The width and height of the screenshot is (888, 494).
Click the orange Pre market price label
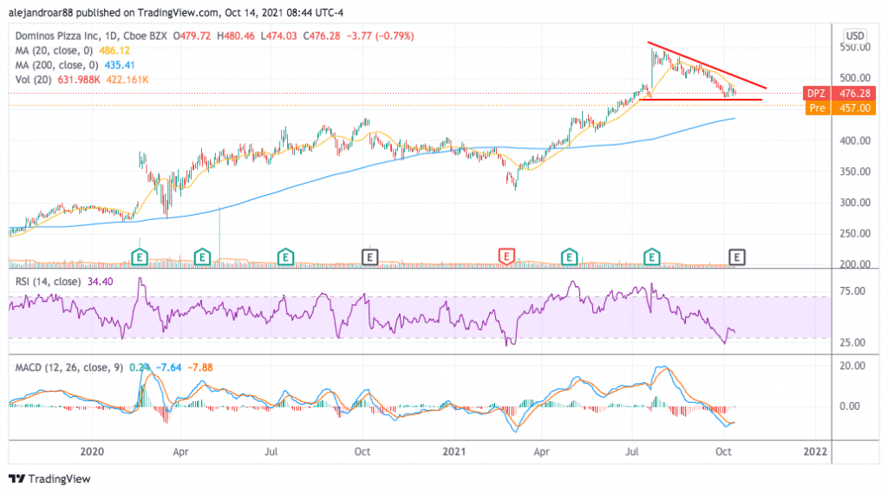(841, 108)
